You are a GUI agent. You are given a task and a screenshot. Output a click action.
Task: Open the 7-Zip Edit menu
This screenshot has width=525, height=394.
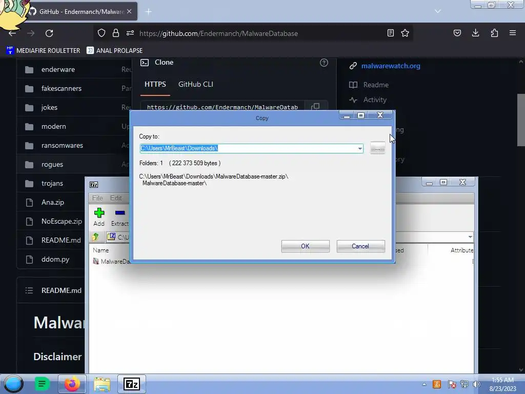click(116, 198)
